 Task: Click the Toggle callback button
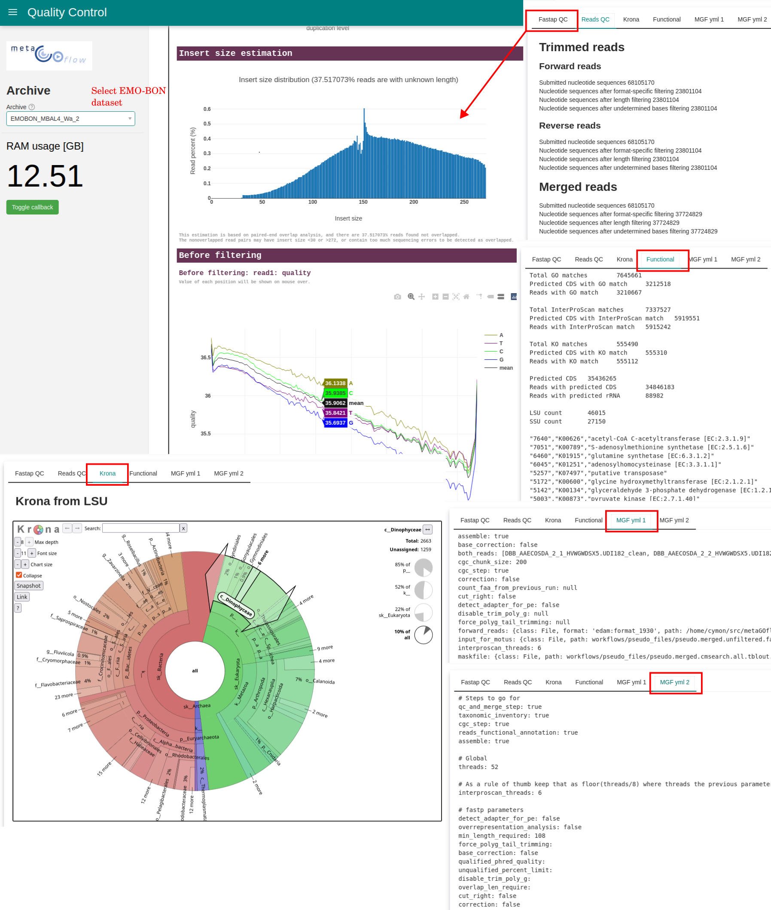pos(32,207)
